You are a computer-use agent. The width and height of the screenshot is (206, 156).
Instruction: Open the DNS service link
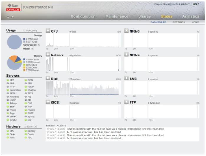[30, 103]
